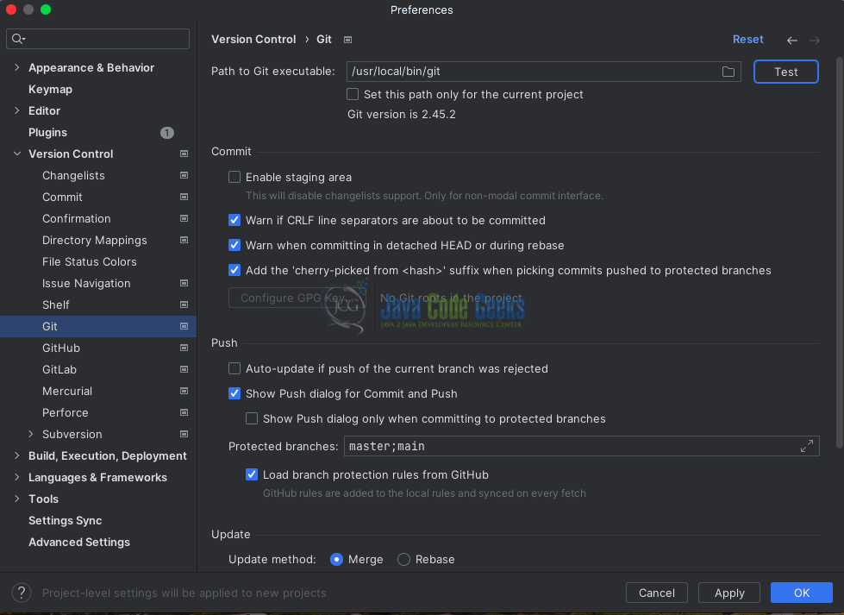Click project icon on GitHub row
Image resolution: width=844 pixels, height=615 pixels.
click(x=184, y=348)
